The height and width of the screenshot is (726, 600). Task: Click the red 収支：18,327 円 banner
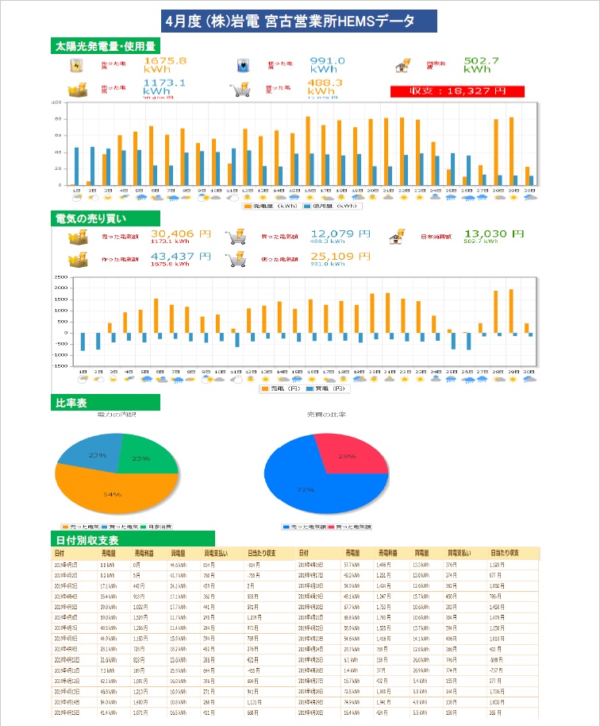click(458, 91)
